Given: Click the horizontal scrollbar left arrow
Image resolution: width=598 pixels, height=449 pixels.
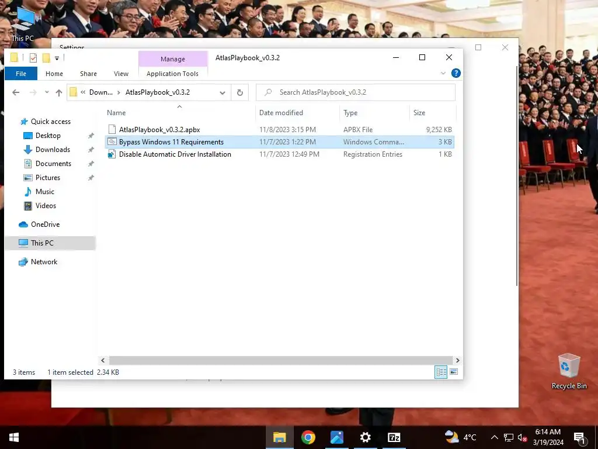Looking at the screenshot, I should [x=103, y=360].
